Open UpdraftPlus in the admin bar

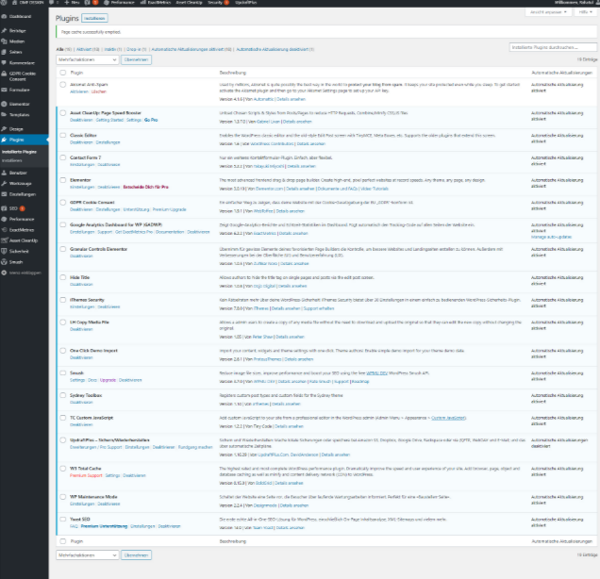[245, 2]
